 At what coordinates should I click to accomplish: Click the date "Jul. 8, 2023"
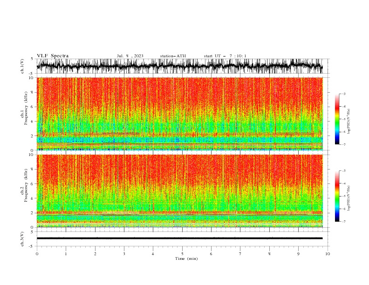pyautogui.click(x=130, y=56)
